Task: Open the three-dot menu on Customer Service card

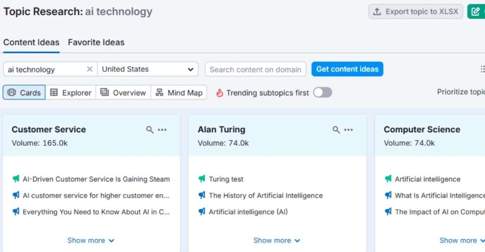Action: [x=162, y=130]
